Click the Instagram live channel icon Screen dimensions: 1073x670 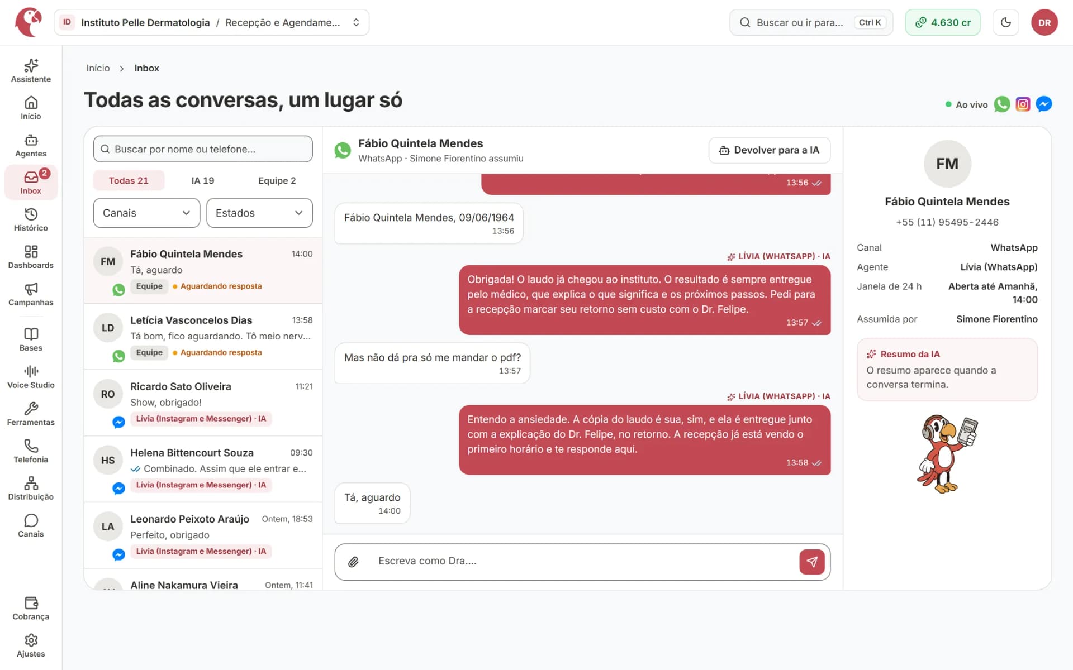pyautogui.click(x=1023, y=104)
